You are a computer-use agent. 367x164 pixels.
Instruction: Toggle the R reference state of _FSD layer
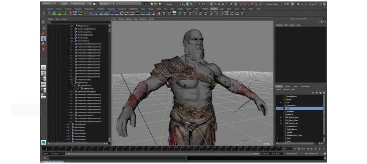point(281,102)
